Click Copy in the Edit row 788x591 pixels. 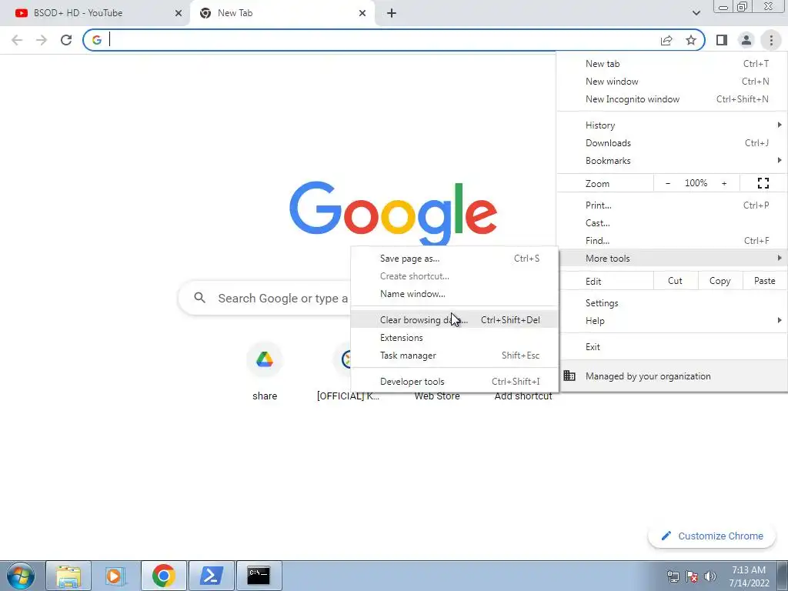[x=720, y=281]
